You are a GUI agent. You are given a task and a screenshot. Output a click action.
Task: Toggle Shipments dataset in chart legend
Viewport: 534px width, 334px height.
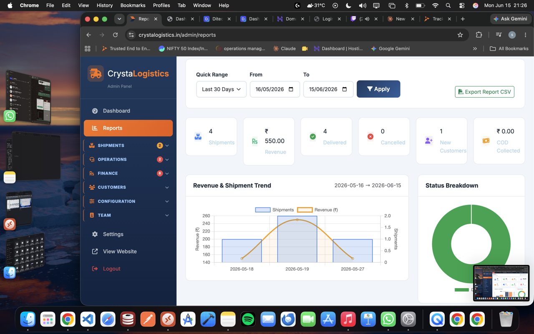(275, 210)
